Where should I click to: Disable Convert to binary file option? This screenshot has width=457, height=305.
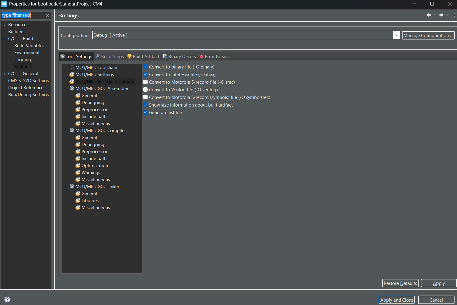(145, 67)
